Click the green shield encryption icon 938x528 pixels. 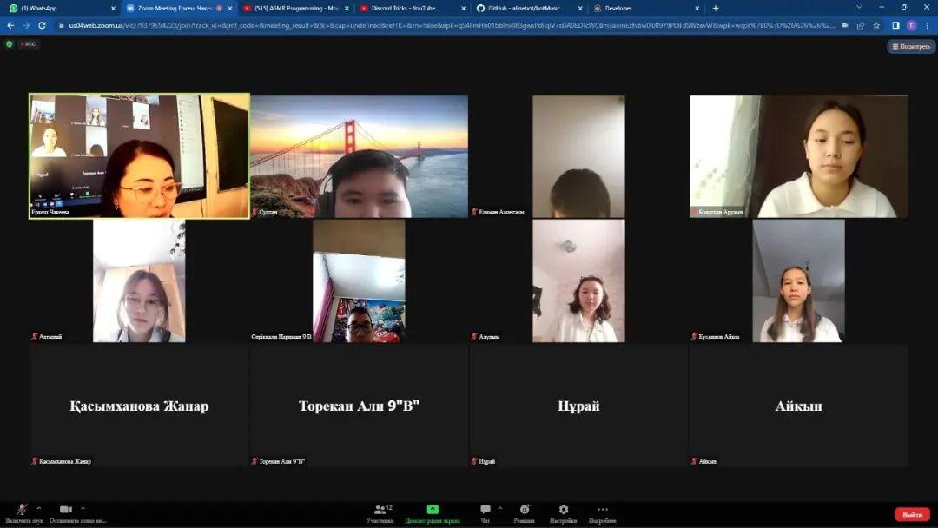tap(10, 44)
